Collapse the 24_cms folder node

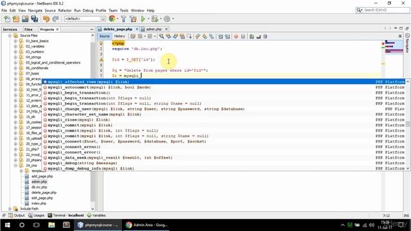(x=15, y=166)
